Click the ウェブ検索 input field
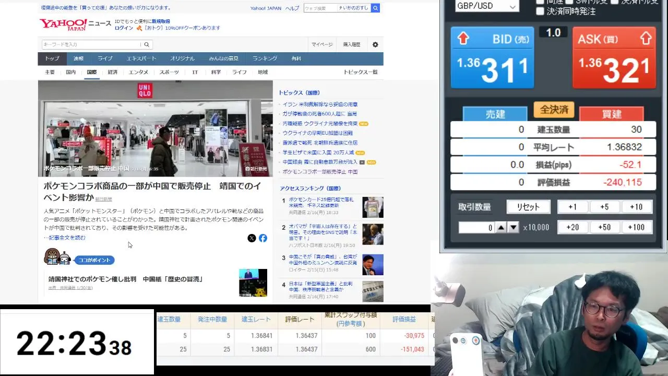 coord(320,8)
